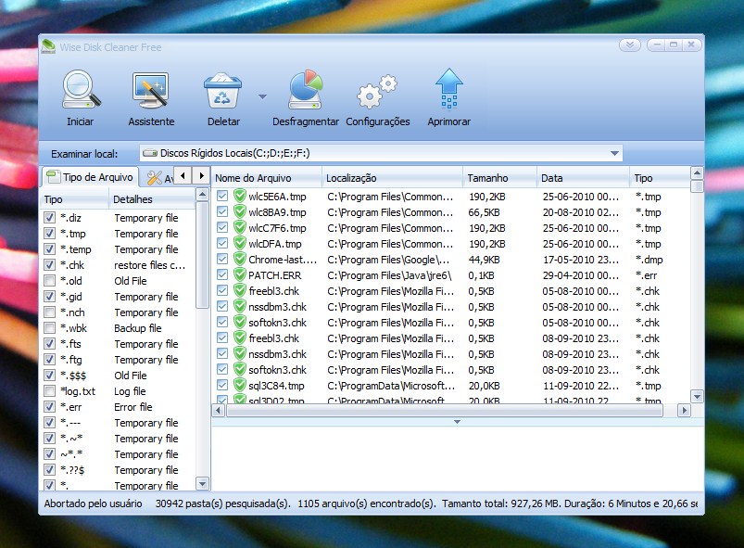Toggle the *.diz checkbox
This screenshot has height=548, width=744.
[x=49, y=218]
